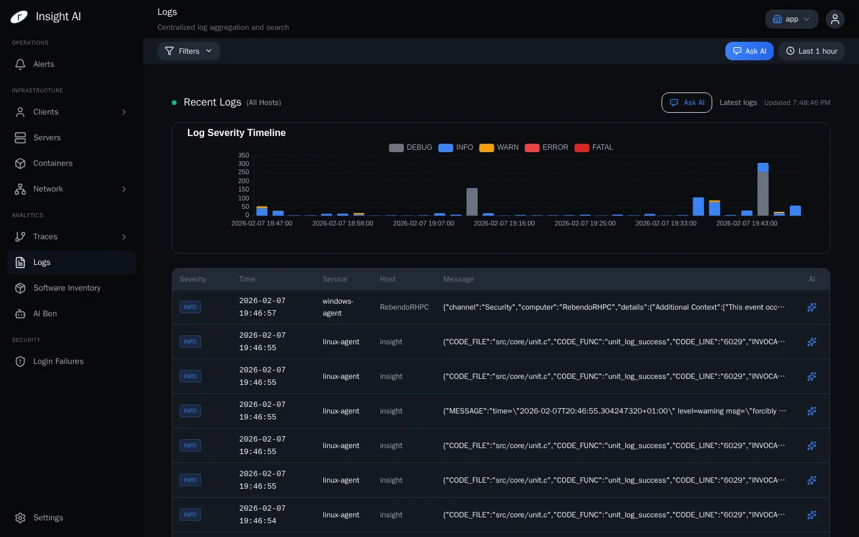Click the Message column header
The image size is (859, 537).
(458, 279)
